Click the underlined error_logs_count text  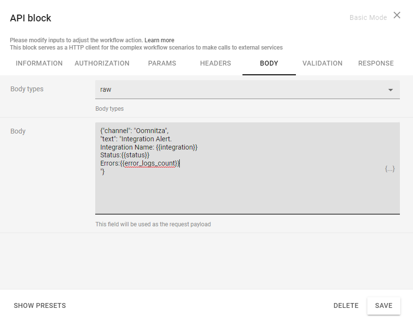coord(150,163)
